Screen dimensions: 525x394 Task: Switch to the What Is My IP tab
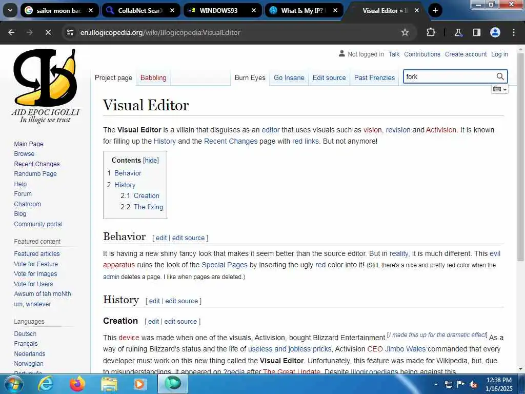pos(304,10)
